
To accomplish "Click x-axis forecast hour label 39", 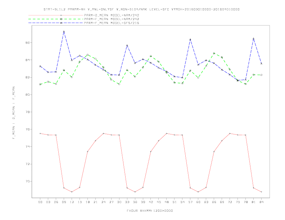I will pyautogui.click(x=143, y=202).
